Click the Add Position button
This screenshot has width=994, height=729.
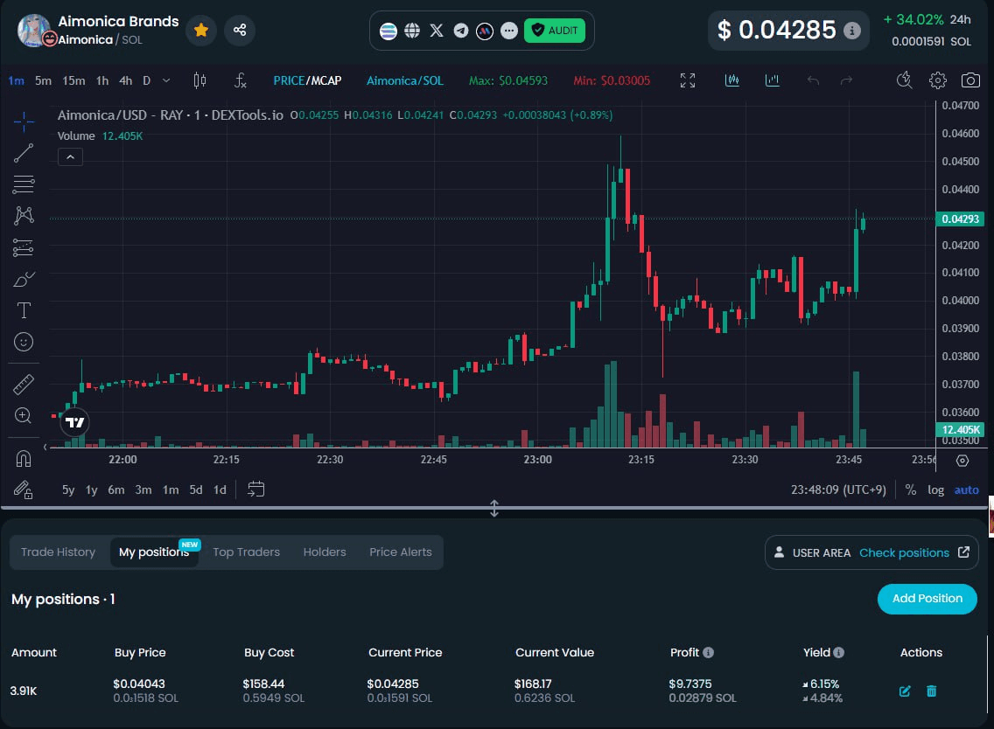[x=927, y=599]
